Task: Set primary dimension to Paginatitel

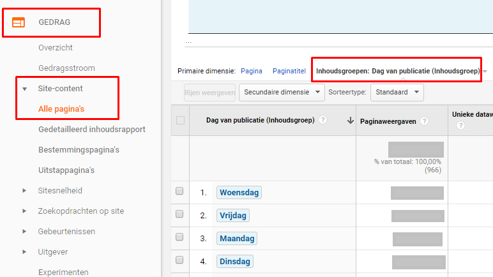Action: [289, 71]
